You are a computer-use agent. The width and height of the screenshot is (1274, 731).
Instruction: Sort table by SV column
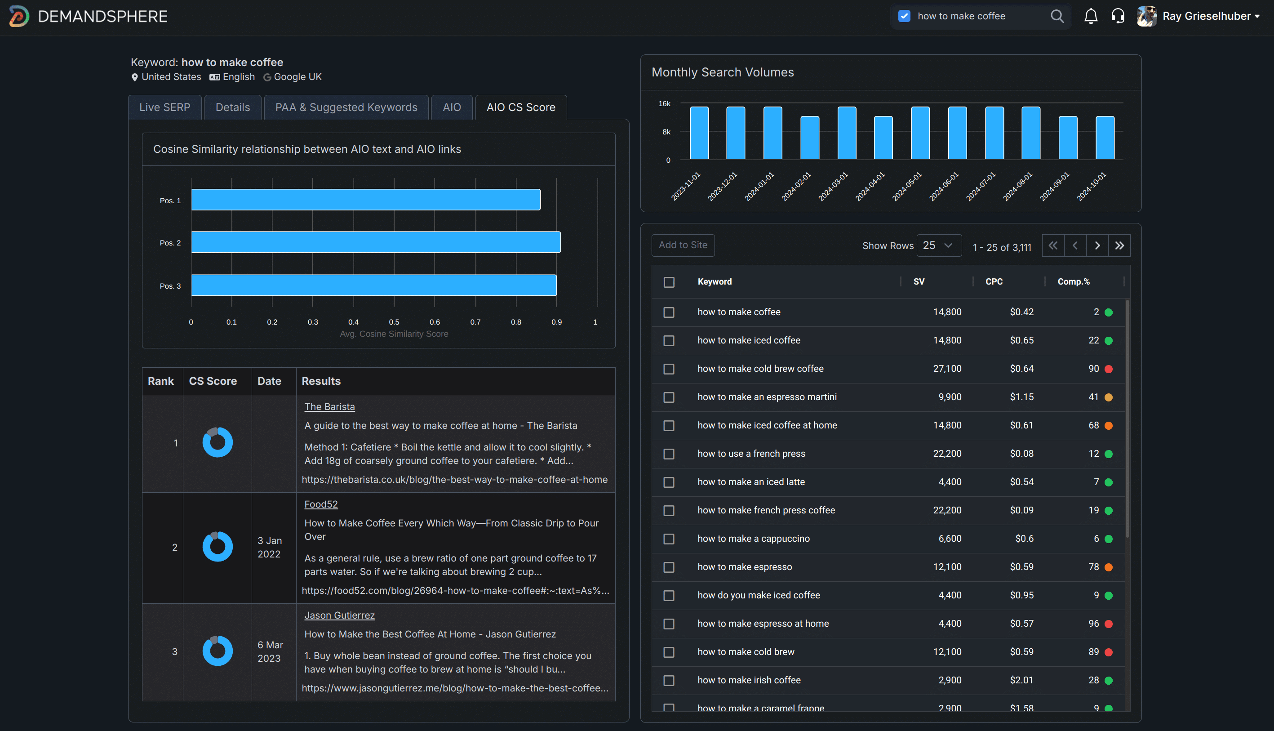pyautogui.click(x=919, y=282)
